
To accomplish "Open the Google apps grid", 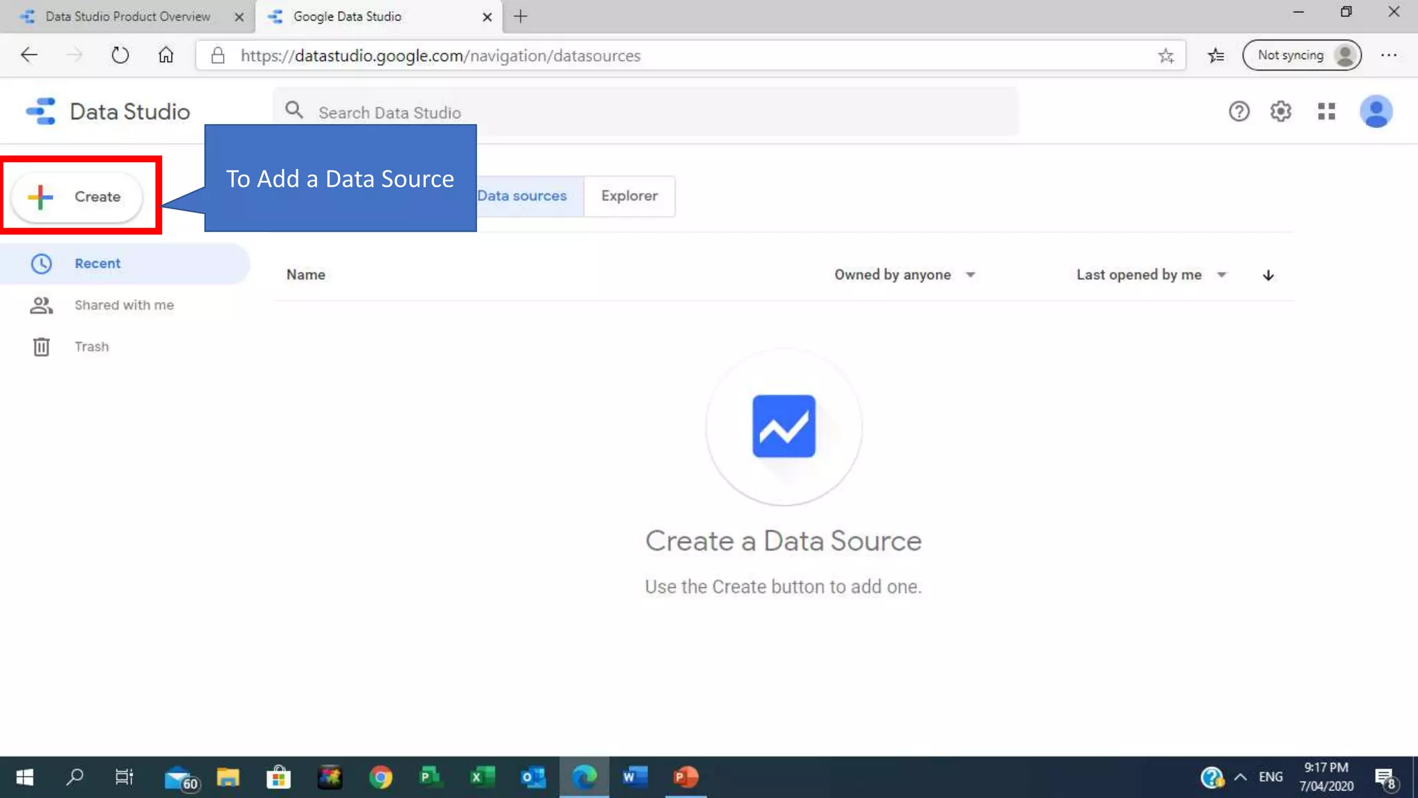I will pos(1327,112).
